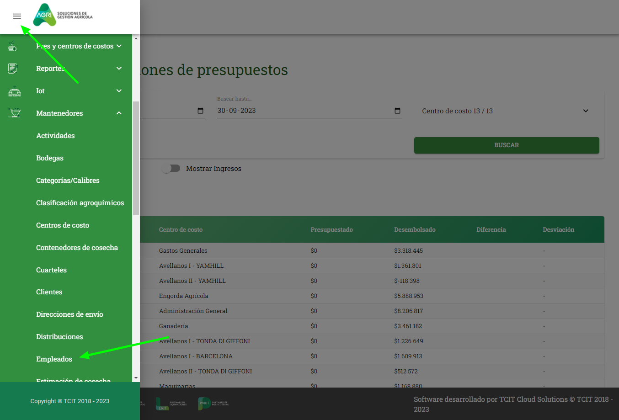Open Clientes in the sidebar

pyautogui.click(x=49, y=292)
